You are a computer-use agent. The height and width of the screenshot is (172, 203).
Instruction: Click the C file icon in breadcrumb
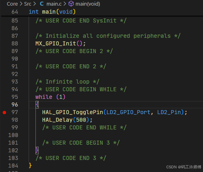click(41, 4)
